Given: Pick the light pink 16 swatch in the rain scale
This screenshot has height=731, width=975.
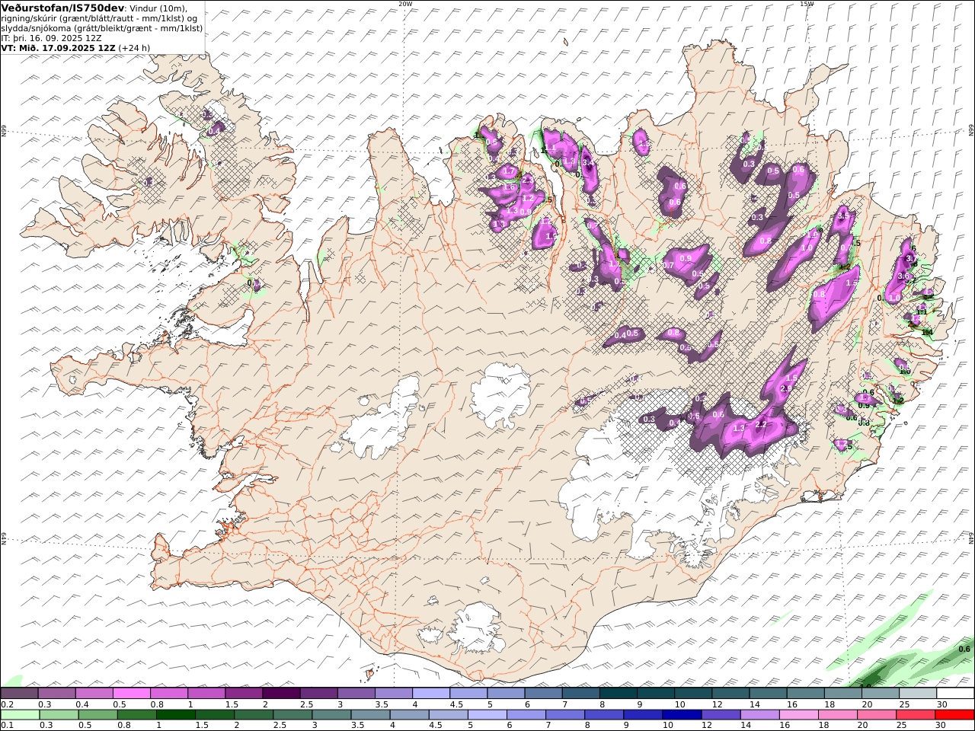Looking at the screenshot, I should click(798, 715).
